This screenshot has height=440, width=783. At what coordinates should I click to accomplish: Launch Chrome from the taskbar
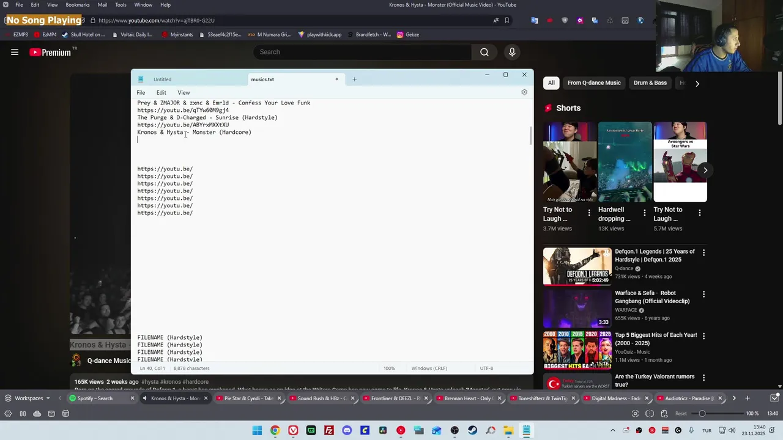point(275,430)
